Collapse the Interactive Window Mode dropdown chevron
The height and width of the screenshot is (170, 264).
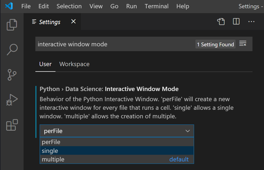coord(188,131)
